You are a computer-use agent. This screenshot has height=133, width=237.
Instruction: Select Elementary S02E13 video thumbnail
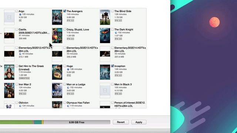click(x=57, y=54)
